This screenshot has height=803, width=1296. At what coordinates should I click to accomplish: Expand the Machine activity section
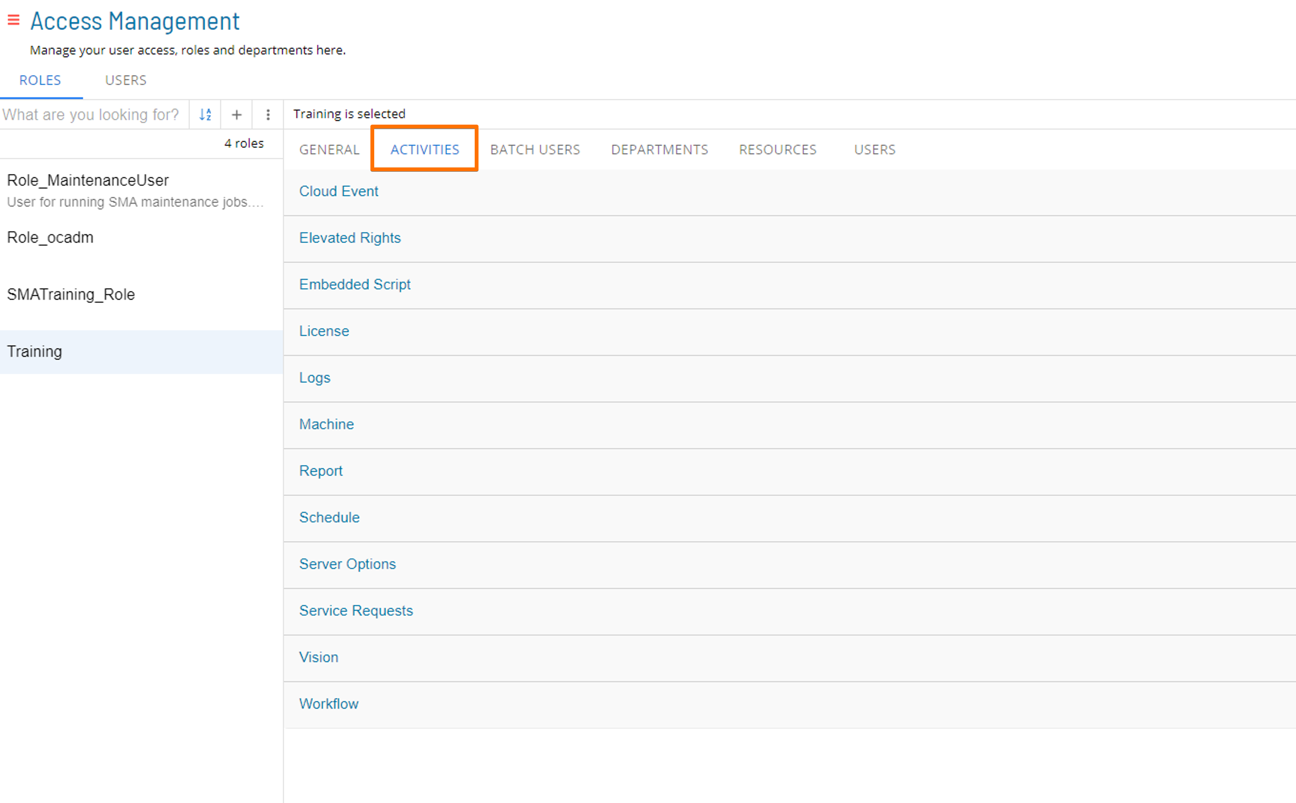327,425
